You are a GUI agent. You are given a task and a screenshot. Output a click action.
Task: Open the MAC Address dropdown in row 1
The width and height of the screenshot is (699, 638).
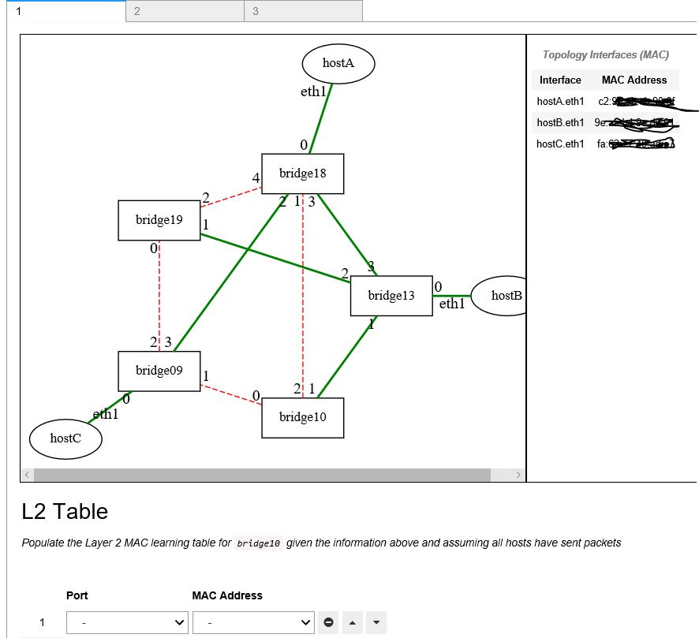(x=253, y=622)
